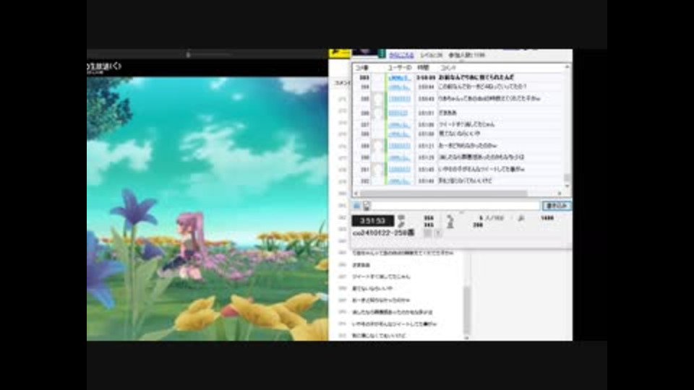The height and width of the screenshot is (390, 694).
Task: Click the visitor person icon in status area
Action: coord(450,218)
